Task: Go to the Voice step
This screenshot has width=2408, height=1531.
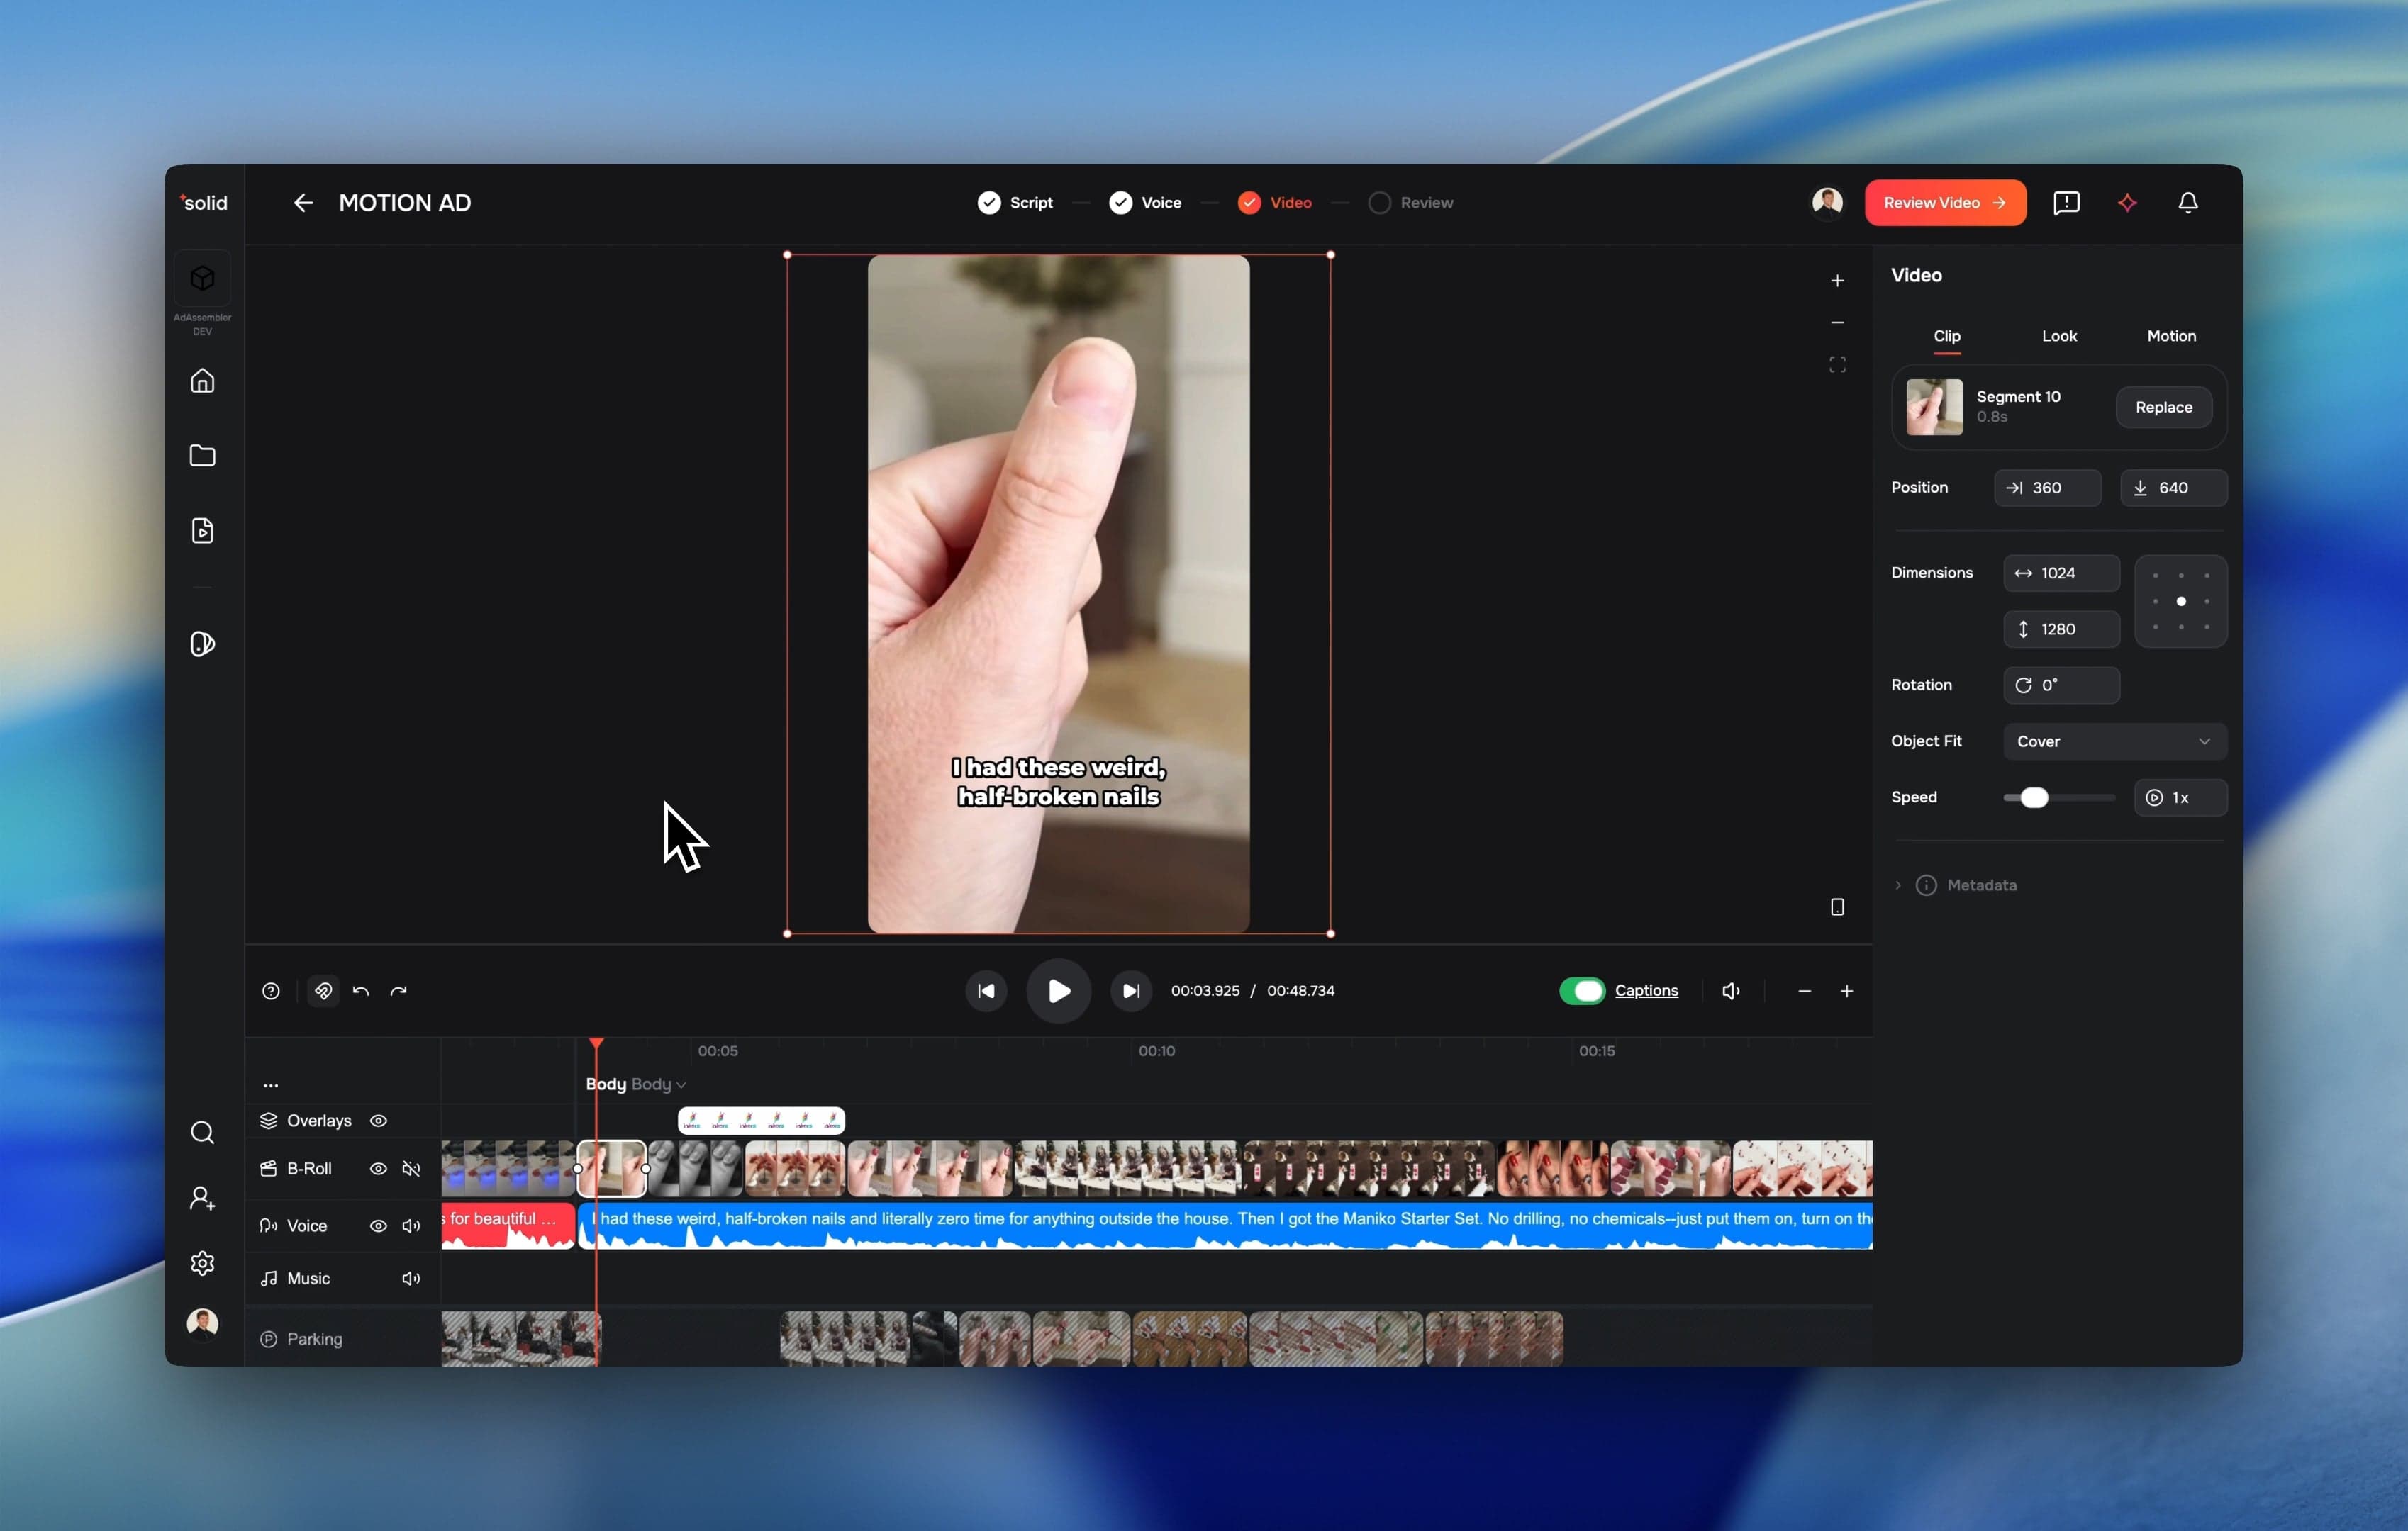Action: tap(1145, 203)
